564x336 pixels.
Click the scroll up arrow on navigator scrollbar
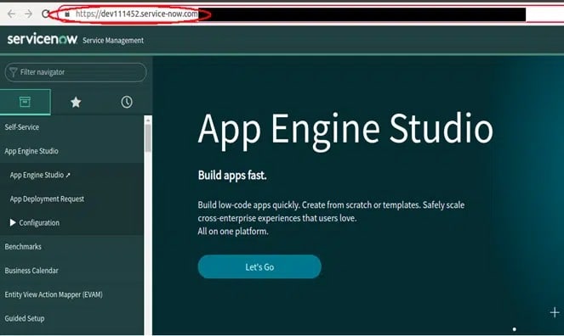click(148, 120)
